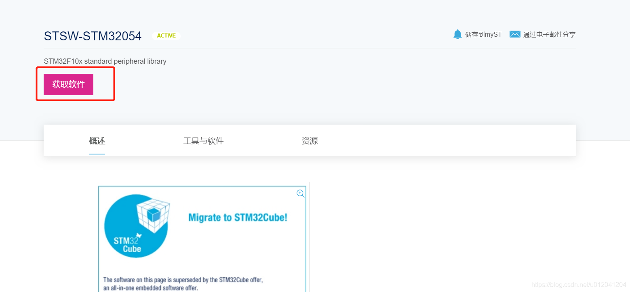The width and height of the screenshot is (630, 292).
Task: Click the magnifier zoom icon on the banner
Action: 301,194
